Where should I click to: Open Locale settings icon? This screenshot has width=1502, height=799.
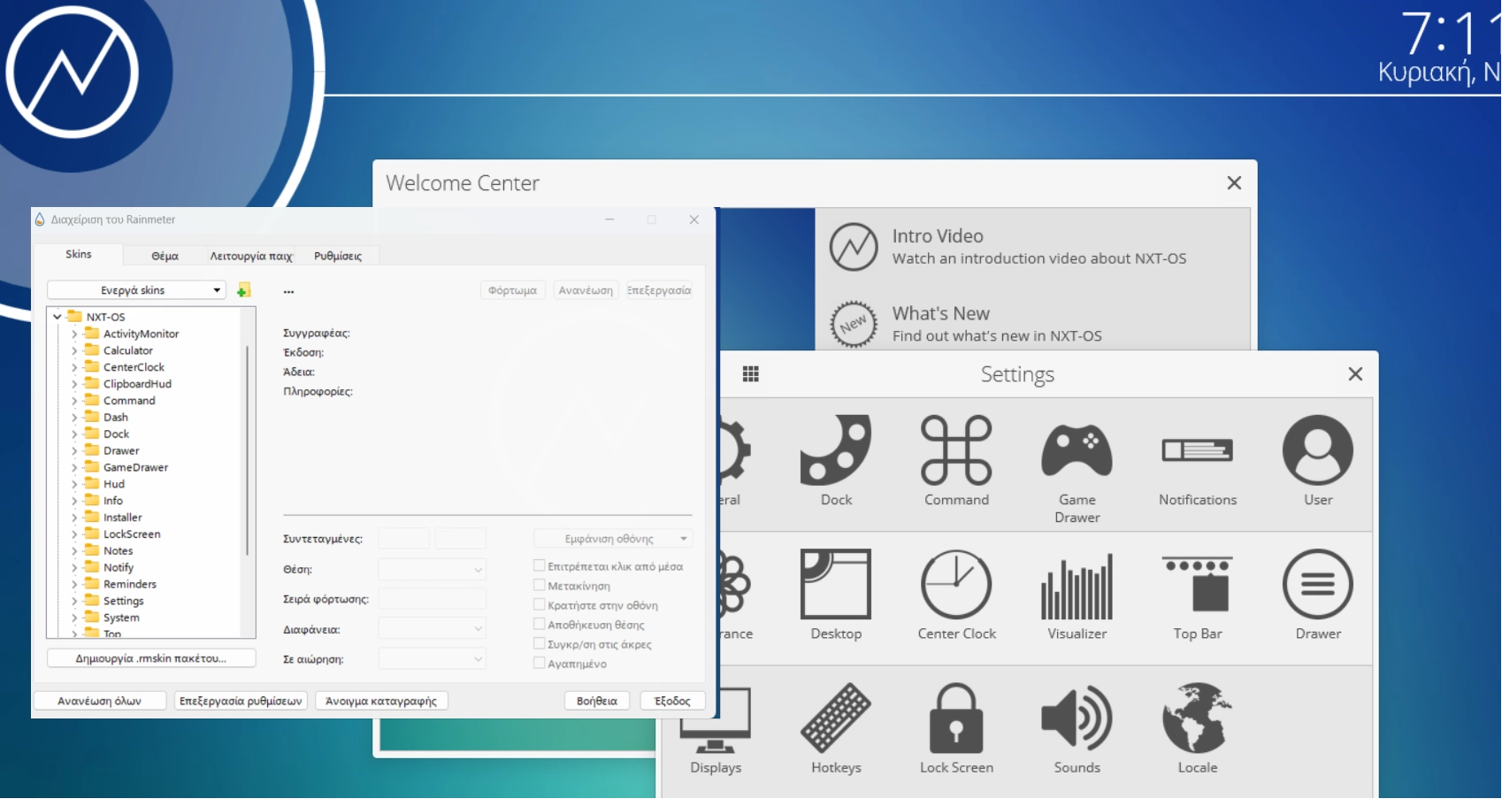coord(1198,718)
